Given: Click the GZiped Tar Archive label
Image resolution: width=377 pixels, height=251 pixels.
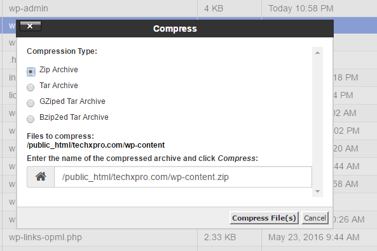Looking at the screenshot, I should coord(72,101).
